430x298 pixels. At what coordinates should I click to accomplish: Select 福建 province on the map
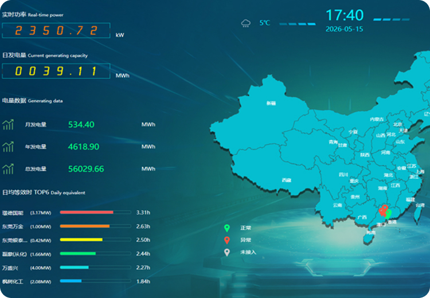point(411,199)
